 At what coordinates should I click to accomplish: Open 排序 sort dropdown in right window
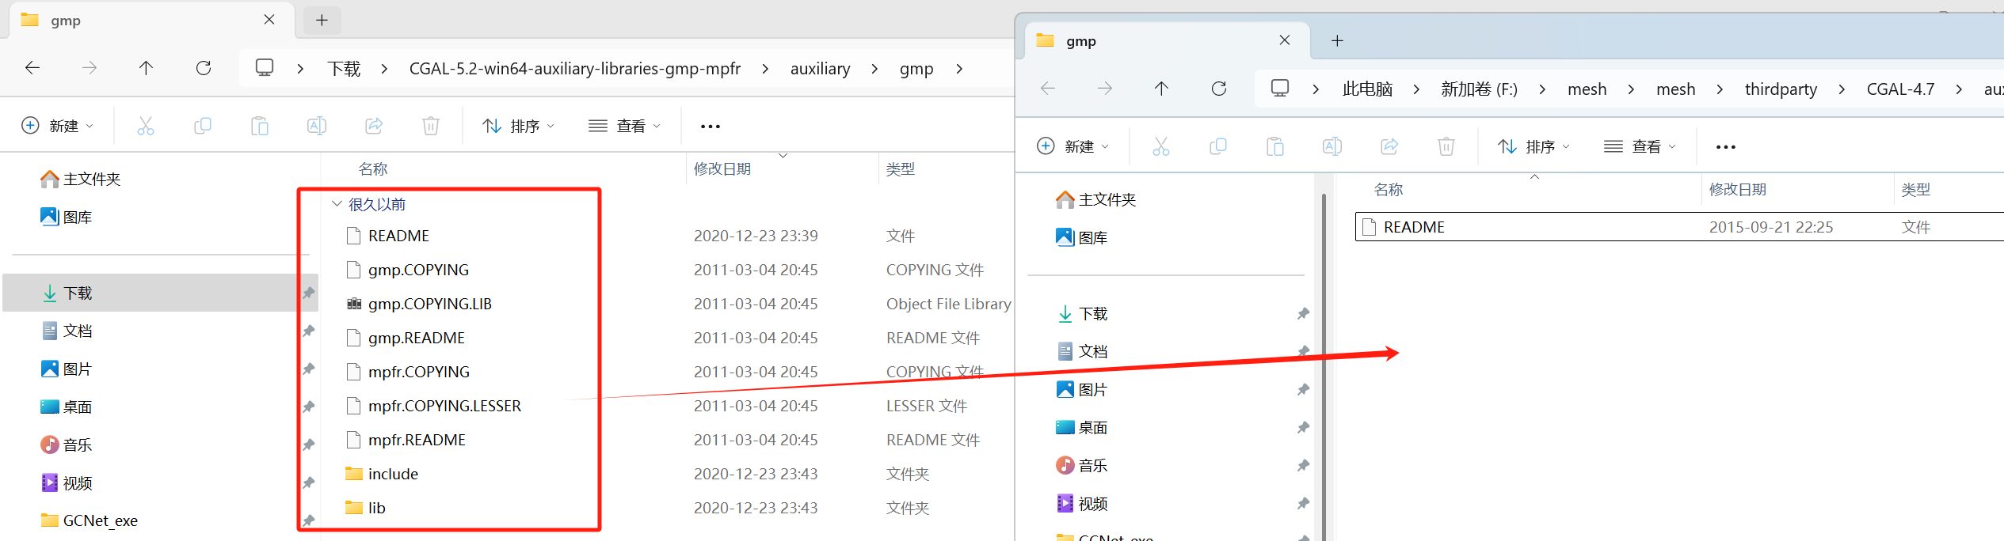point(1534,146)
